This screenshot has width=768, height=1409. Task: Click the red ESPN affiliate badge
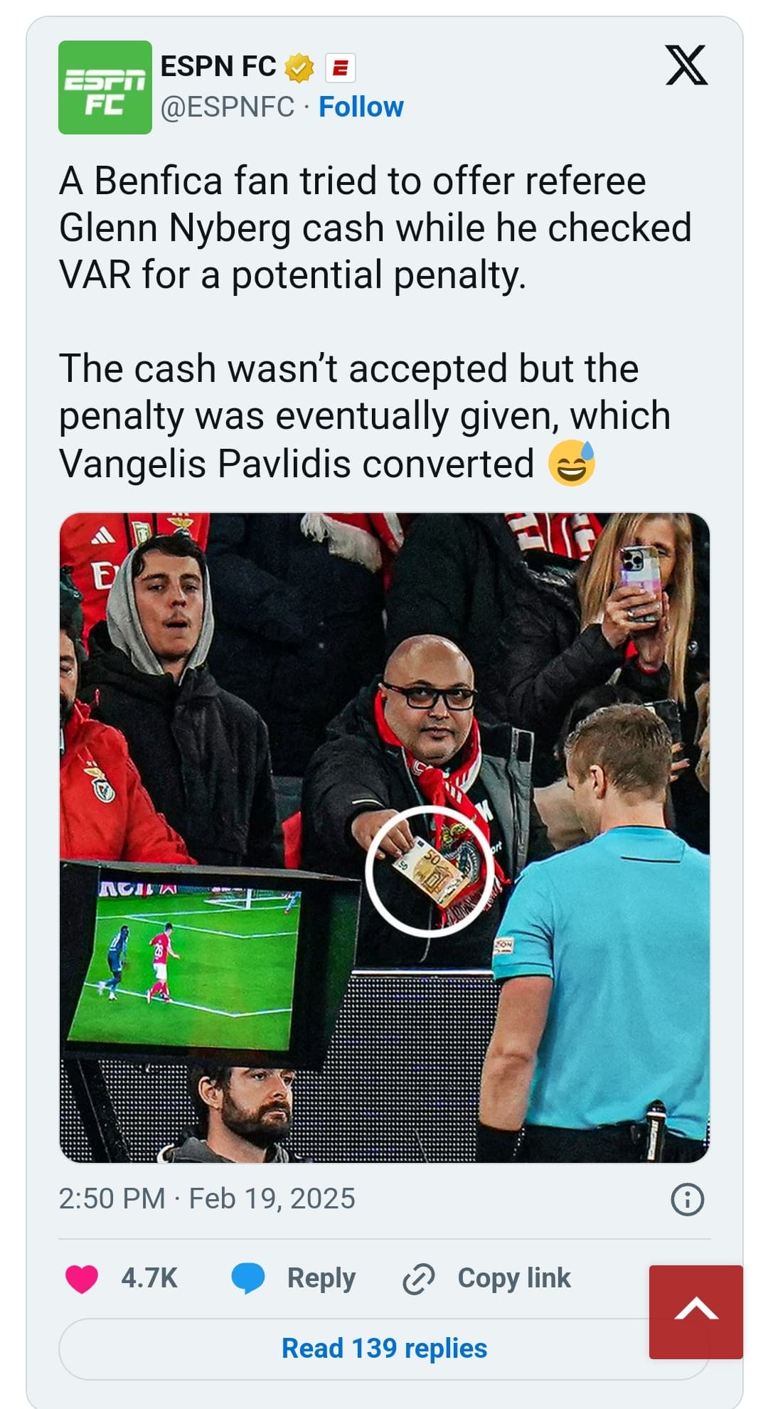(340, 68)
